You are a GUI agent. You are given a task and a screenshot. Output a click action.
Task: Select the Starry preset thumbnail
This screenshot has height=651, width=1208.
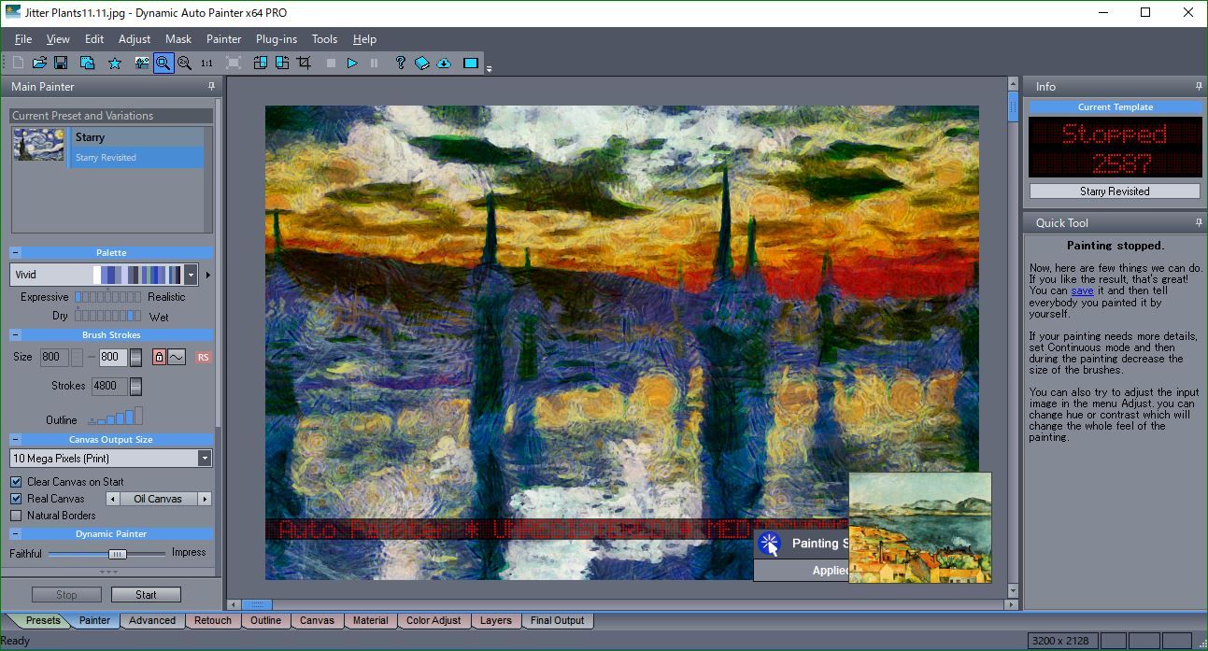[39, 145]
